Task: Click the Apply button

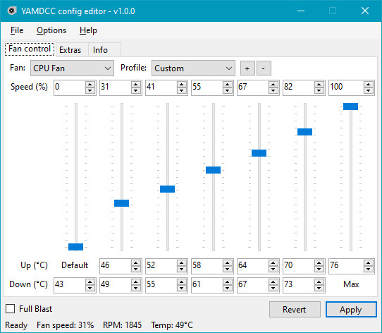Action: click(351, 309)
